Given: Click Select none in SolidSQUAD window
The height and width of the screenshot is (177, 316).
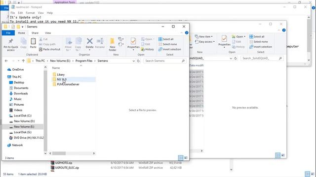Looking at the screenshot, I should coord(259,41).
